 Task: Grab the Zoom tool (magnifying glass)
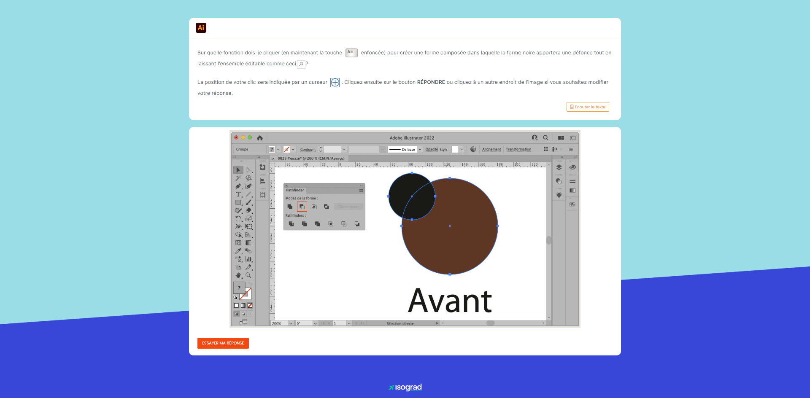coord(248,275)
